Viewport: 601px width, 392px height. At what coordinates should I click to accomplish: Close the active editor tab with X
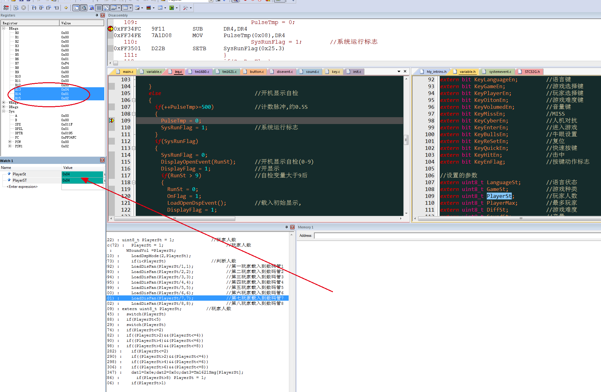(x=405, y=71)
